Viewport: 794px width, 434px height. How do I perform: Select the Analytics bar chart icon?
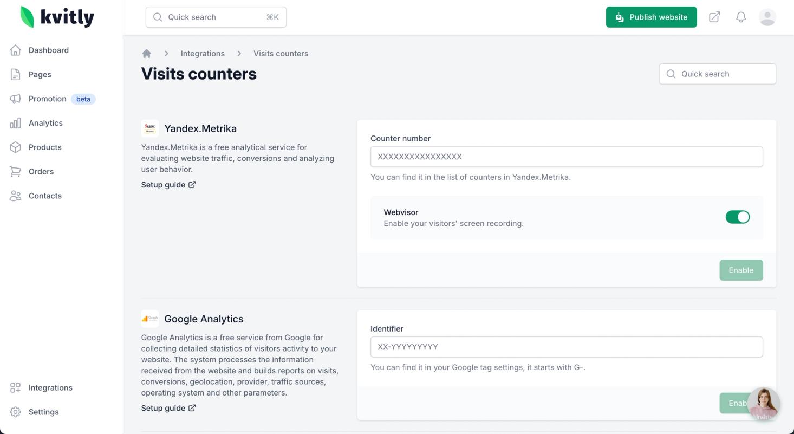coord(16,123)
